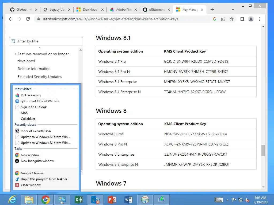Click the Windows 8 Enterprise N key
The width and height of the screenshot is (274, 205).
(x=197, y=164)
